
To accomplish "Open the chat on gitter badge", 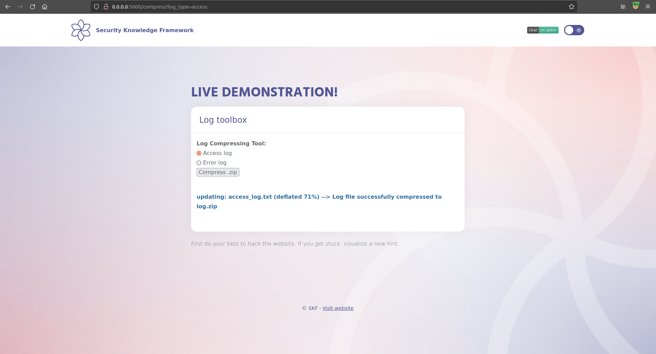I will (543, 30).
